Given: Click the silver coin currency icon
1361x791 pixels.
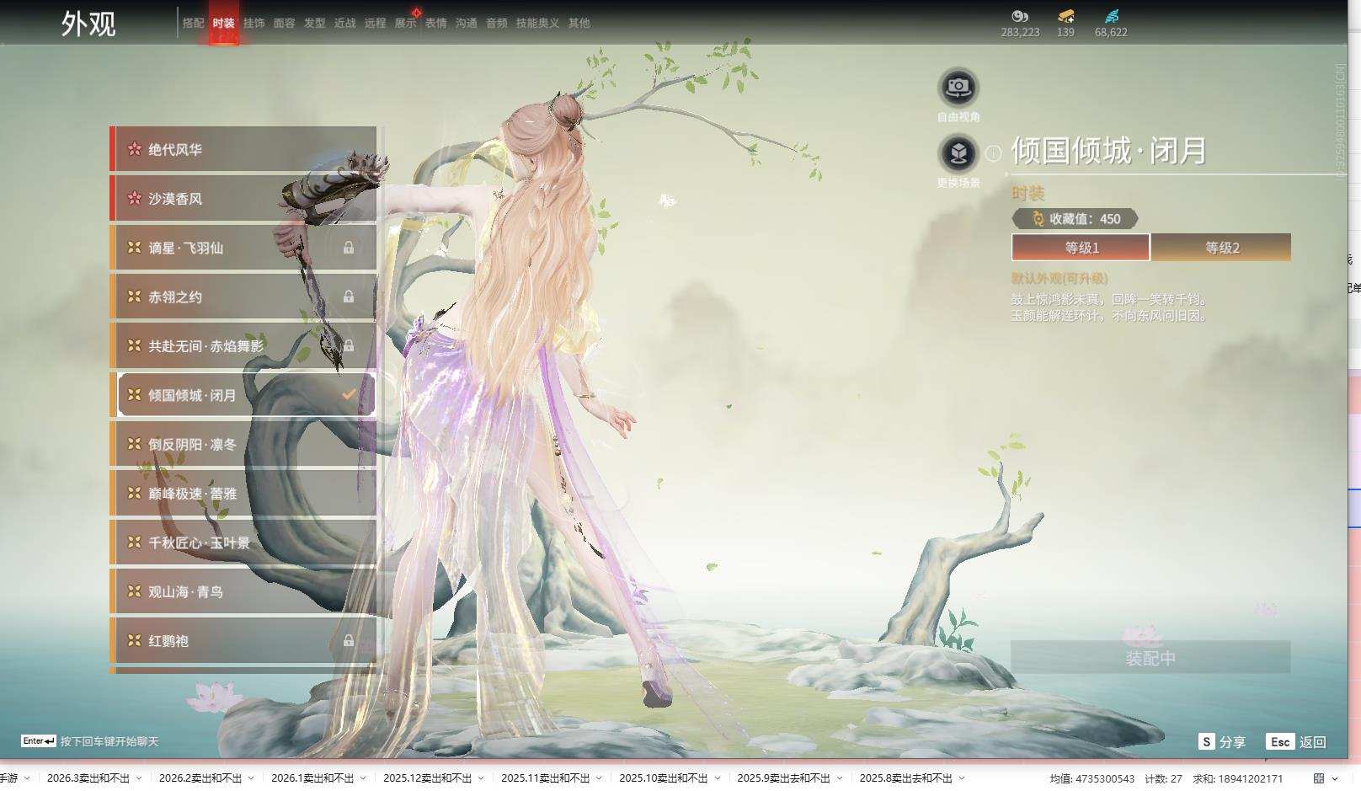Looking at the screenshot, I should [1020, 16].
